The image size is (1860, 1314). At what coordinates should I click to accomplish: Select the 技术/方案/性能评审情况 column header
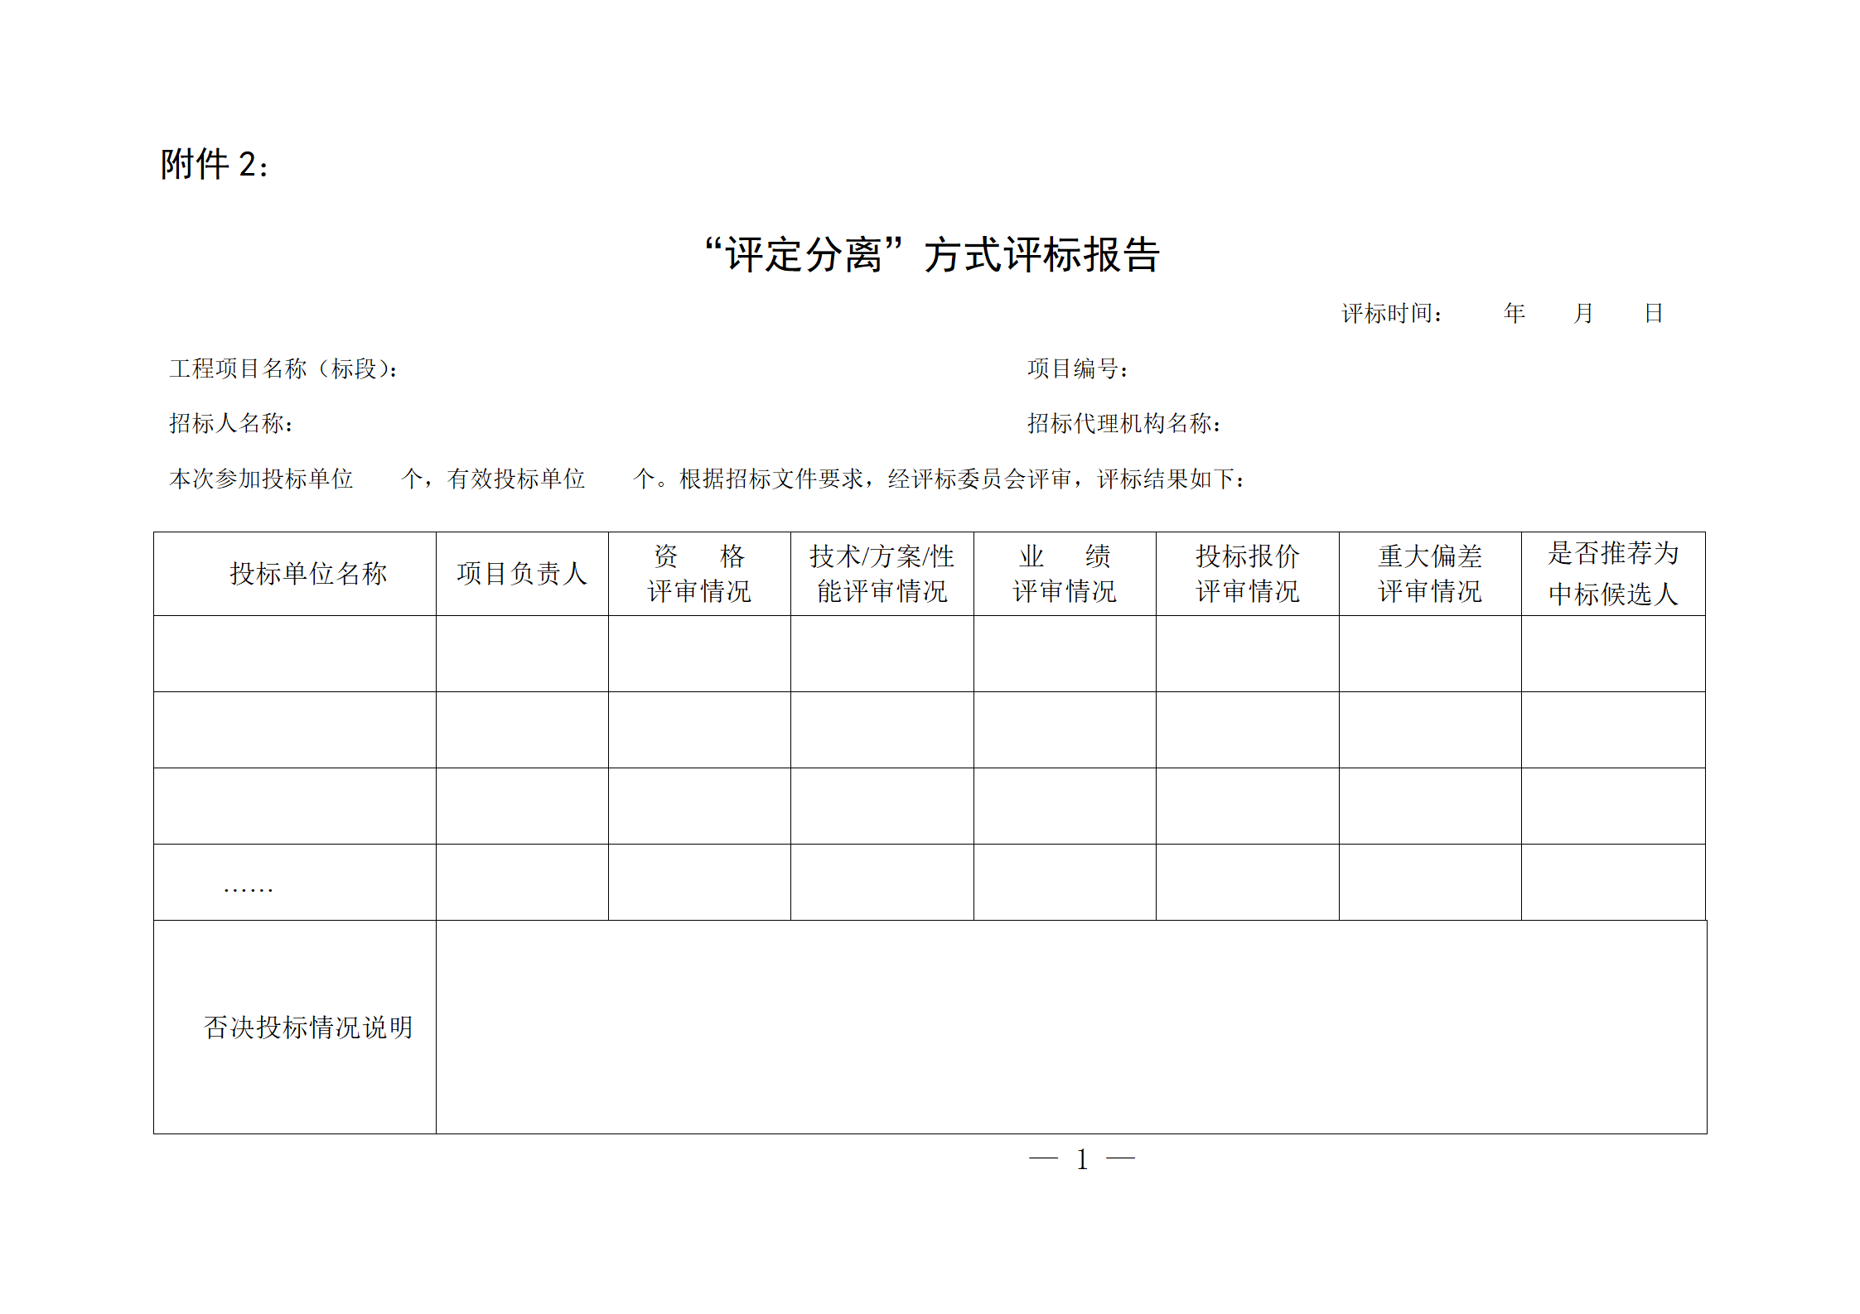(881, 575)
